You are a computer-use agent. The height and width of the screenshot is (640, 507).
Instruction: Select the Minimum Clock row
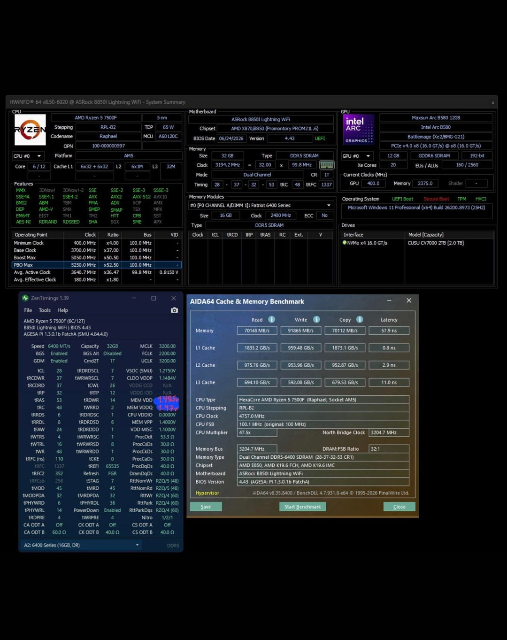(96, 243)
